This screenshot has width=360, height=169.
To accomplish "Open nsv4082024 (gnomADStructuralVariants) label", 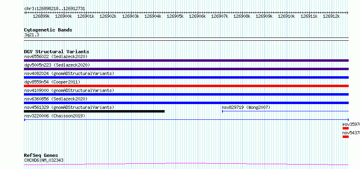I will click(x=69, y=73).
